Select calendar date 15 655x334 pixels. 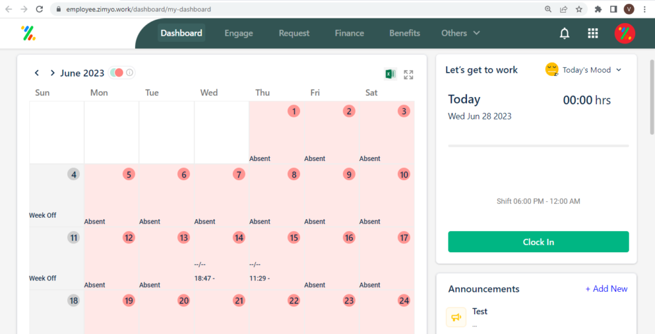[x=294, y=238]
